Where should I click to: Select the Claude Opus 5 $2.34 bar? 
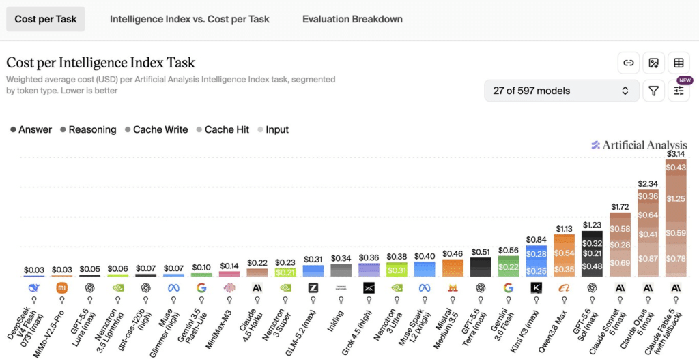coord(648,233)
